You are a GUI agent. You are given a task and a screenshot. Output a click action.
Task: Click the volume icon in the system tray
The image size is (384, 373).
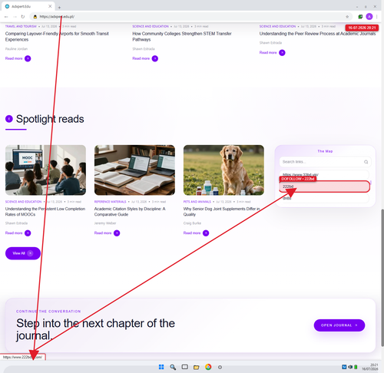click(x=350, y=367)
